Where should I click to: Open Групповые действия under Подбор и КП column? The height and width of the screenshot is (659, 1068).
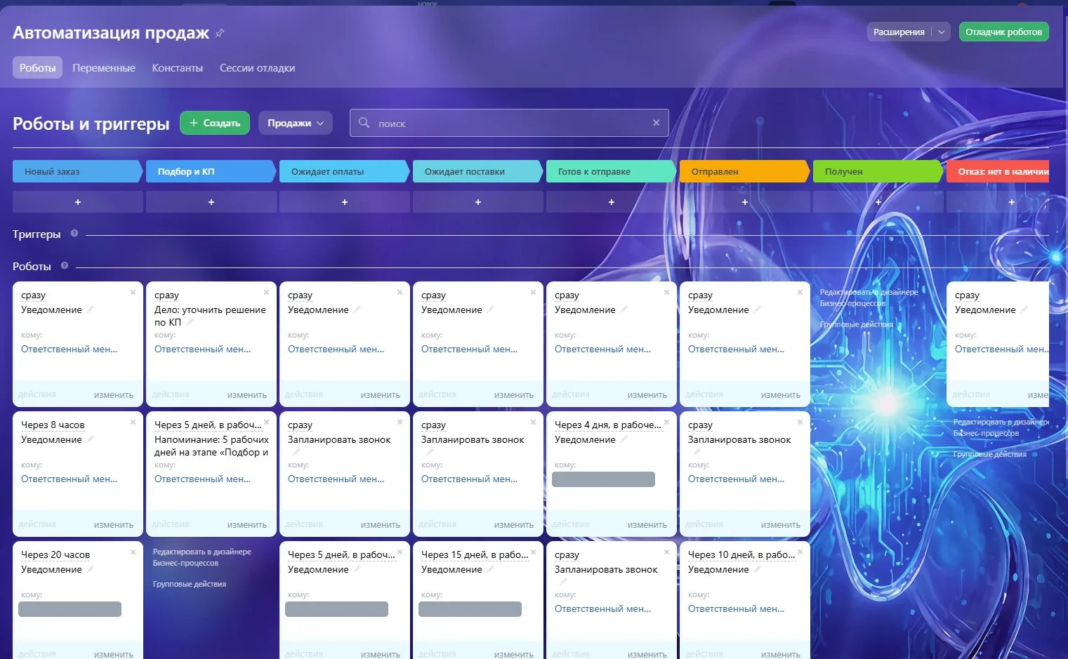(190, 584)
